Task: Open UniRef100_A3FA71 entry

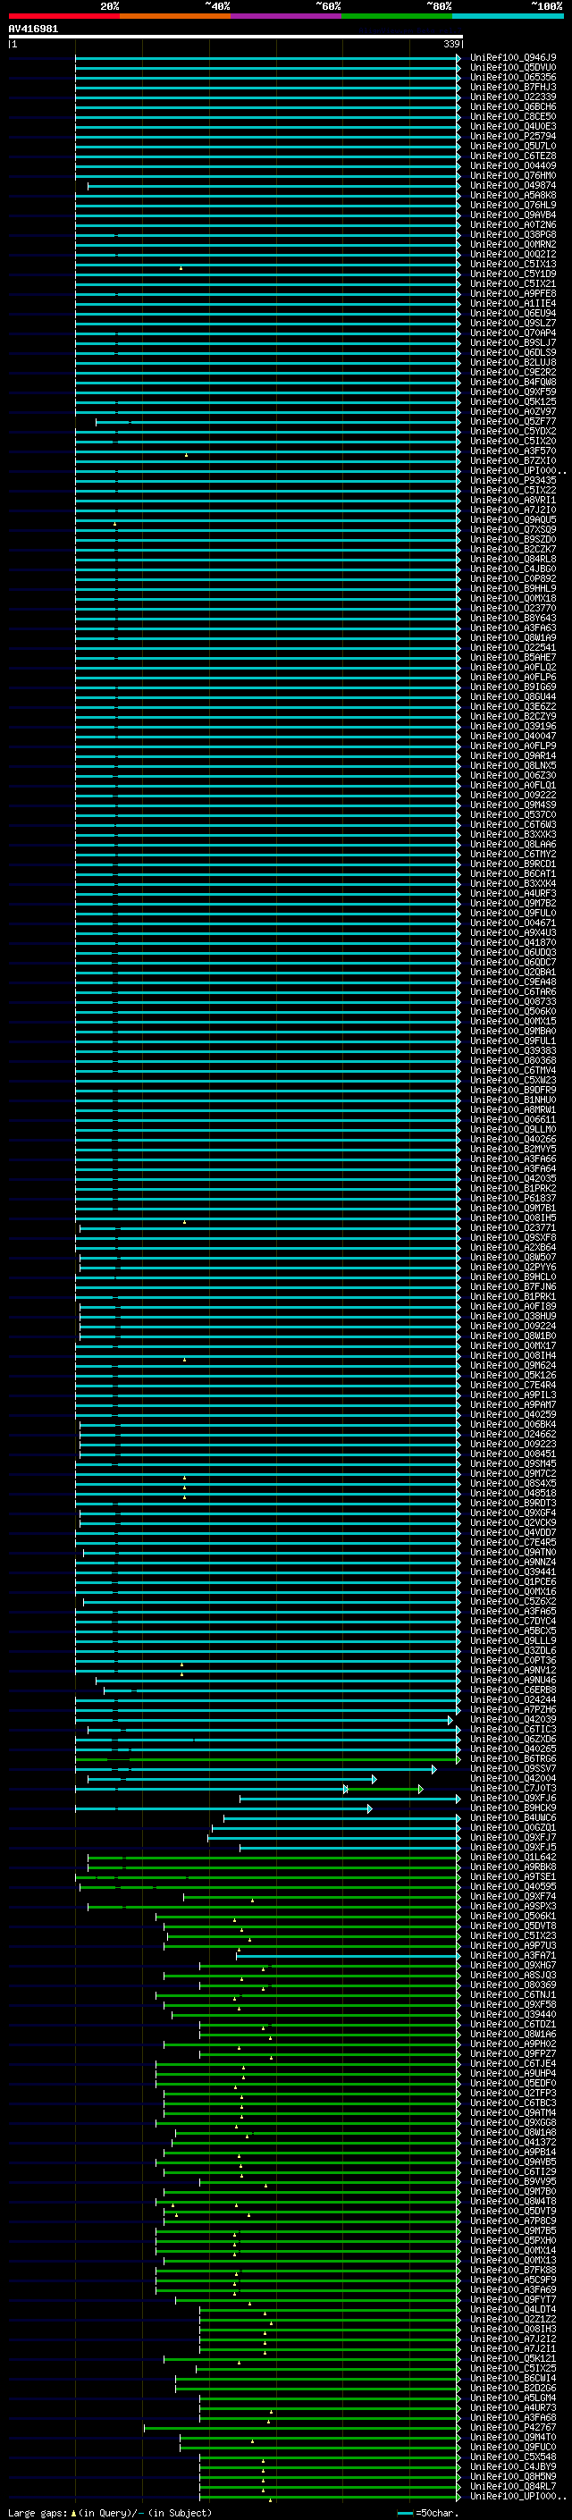Action: tap(513, 1956)
